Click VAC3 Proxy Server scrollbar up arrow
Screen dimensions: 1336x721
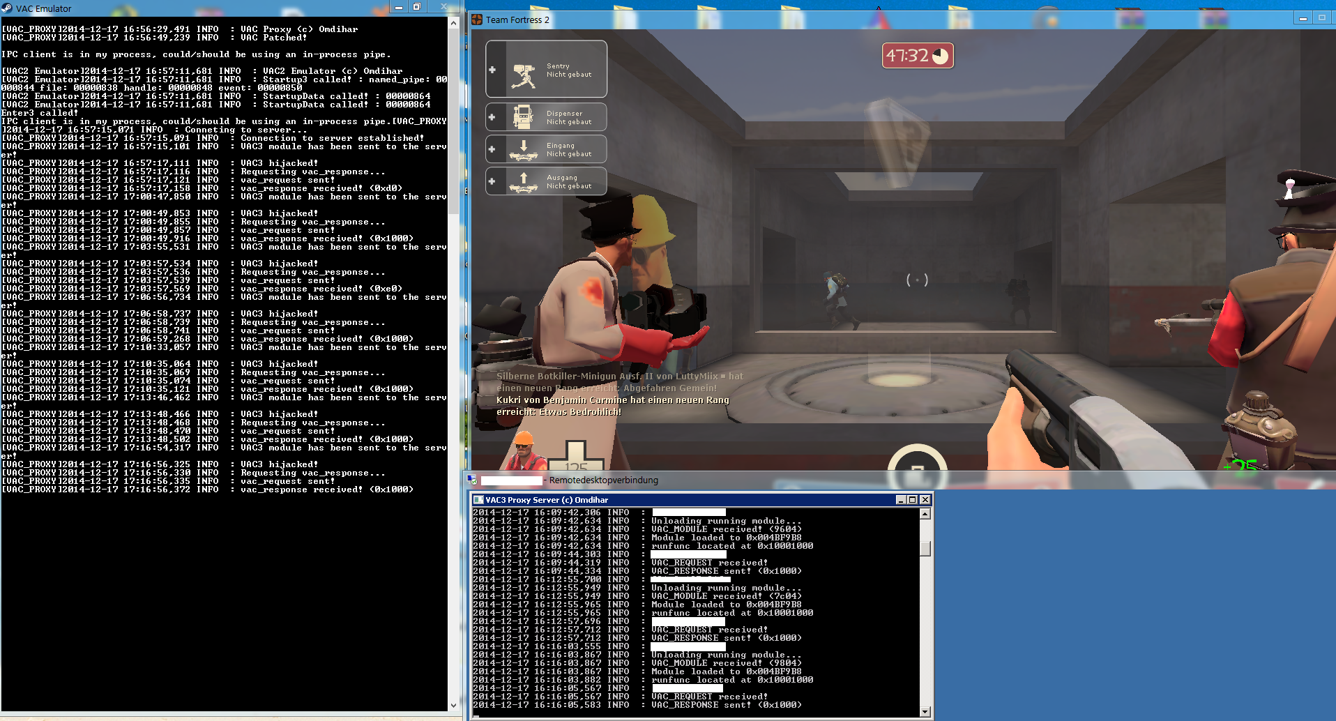925,514
